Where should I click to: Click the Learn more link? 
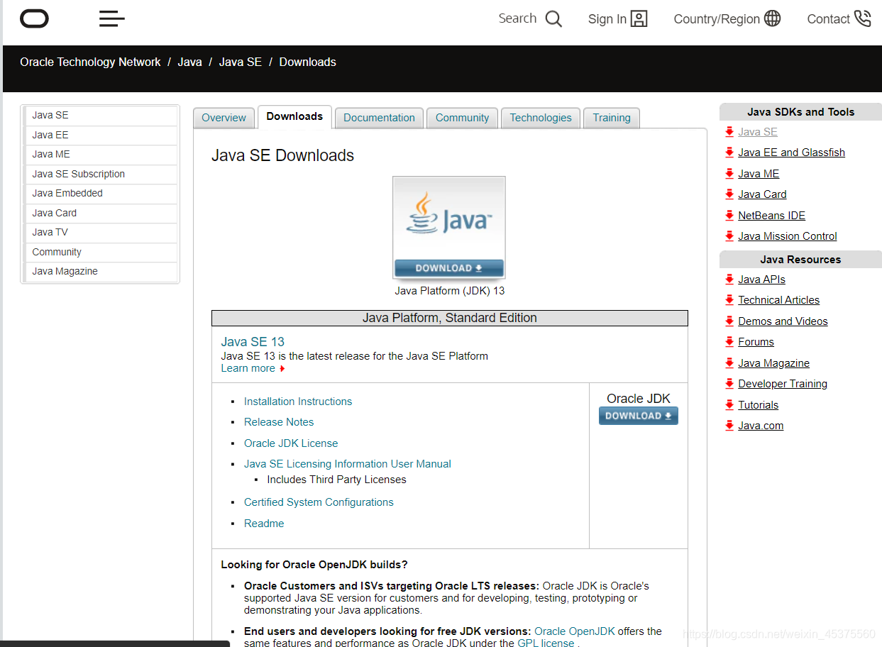tap(248, 368)
